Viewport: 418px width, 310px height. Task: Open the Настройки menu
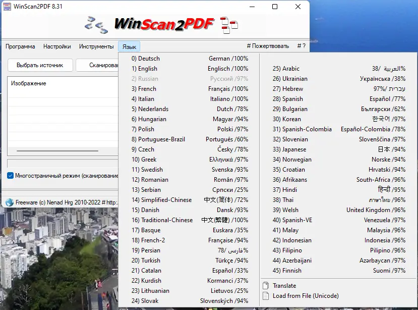click(57, 46)
